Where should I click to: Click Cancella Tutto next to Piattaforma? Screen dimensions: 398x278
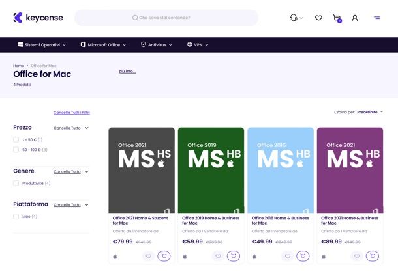(x=67, y=205)
